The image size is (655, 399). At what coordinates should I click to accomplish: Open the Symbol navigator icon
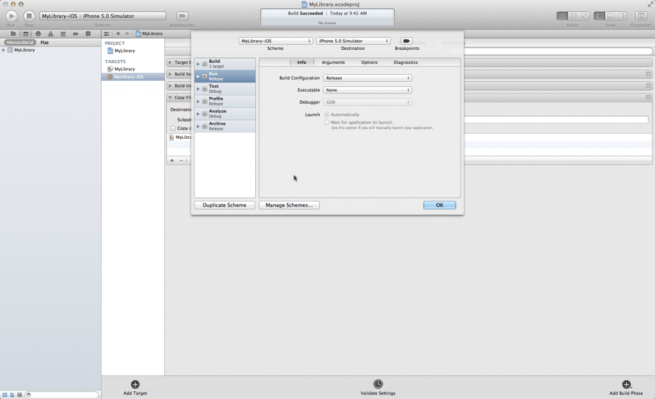click(26, 34)
